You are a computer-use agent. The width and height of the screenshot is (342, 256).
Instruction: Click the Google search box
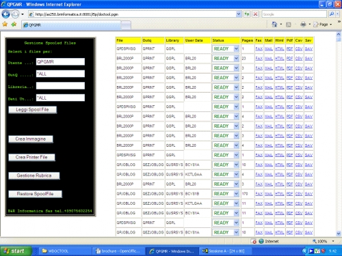(x=294, y=14)
